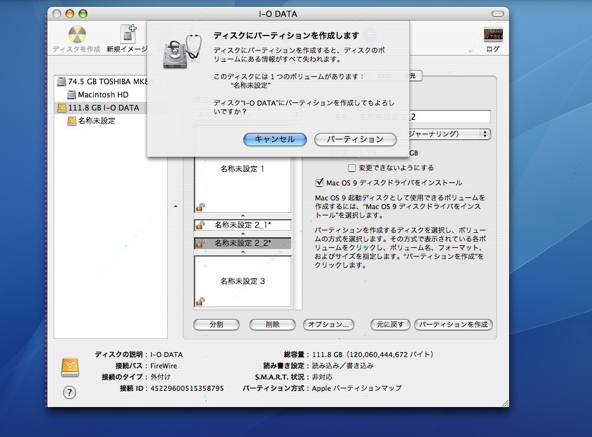Click the Apple パーティションマップ value
The image size is (592, 437).
(x=357, y=388)
